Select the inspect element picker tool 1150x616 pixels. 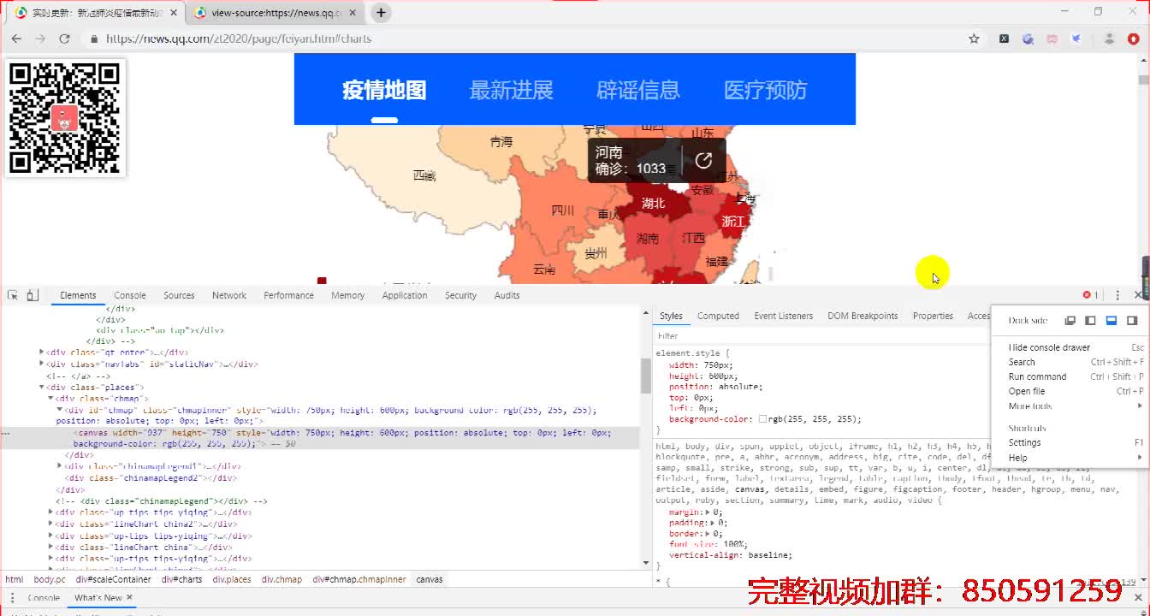pyautogui.click(x=13, y=295)
